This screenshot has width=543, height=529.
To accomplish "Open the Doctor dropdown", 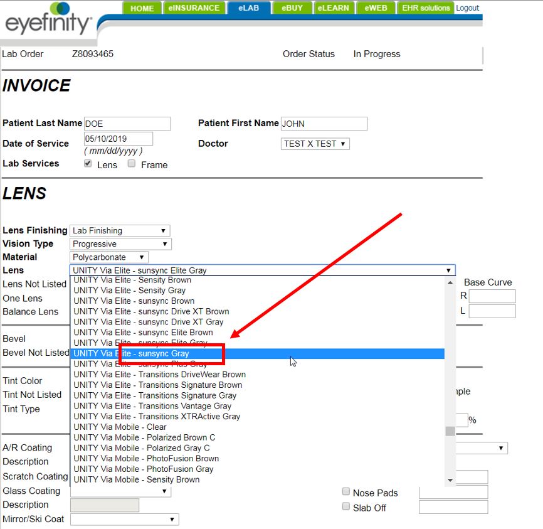I will tap(315, 144).
